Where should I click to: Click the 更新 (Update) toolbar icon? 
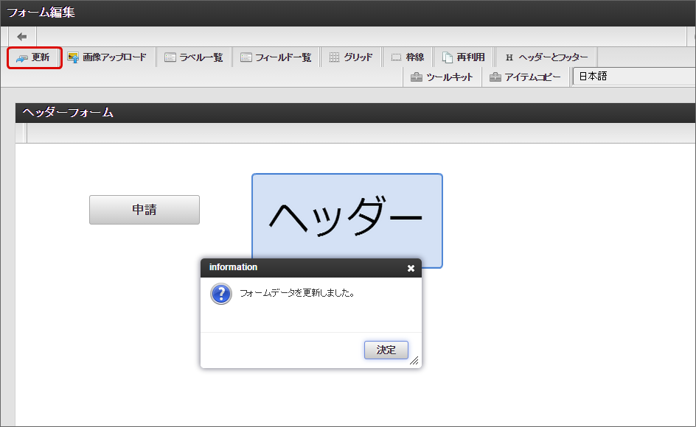(34, 56)
